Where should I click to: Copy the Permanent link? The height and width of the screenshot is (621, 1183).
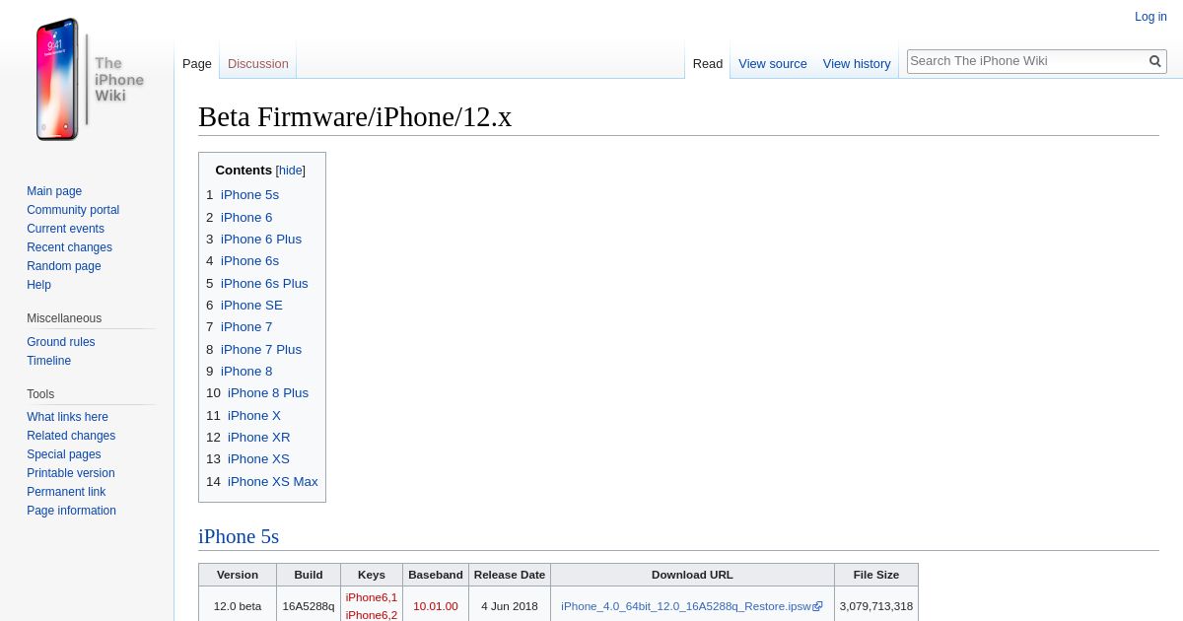(66, 492)
